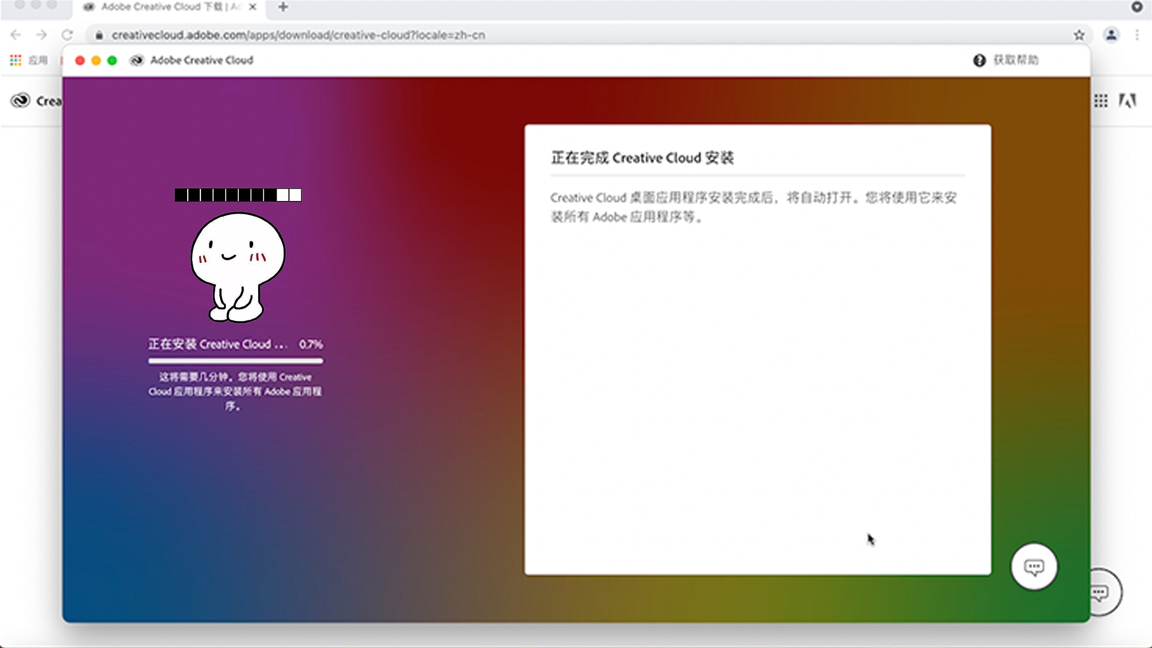This screenshot has width=1152, height=648.
Task: Close the Adobe Creative Cloud browser tab
Action: click(253, 7)
